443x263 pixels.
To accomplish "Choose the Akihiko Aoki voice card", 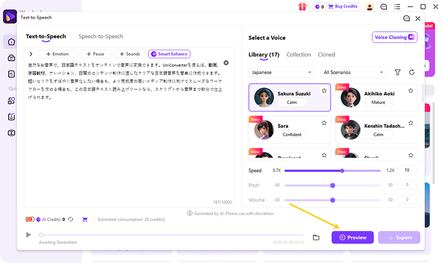I will tap(376, 98).
